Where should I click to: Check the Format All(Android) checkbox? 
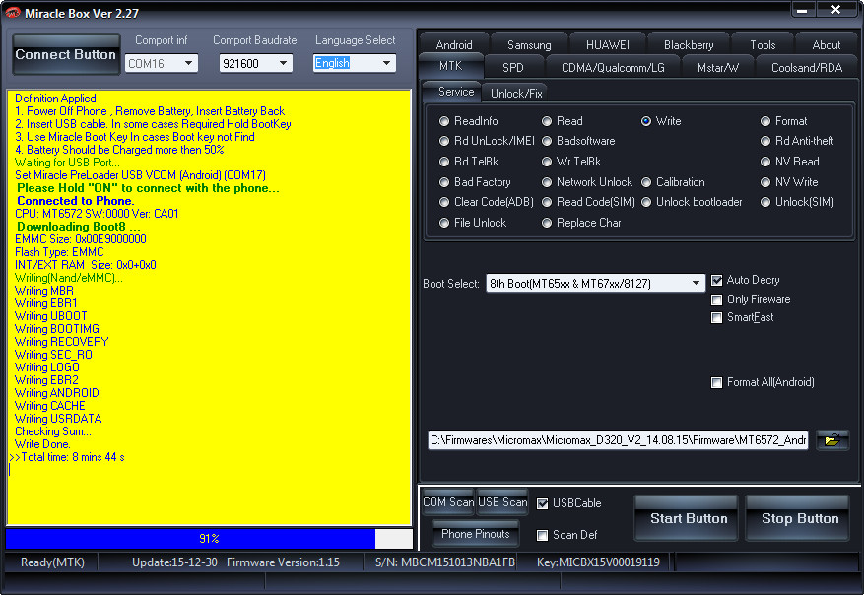(x=716, y=383)
